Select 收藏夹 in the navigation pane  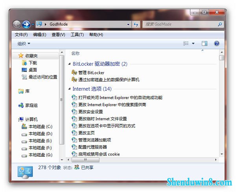[31, 56]
